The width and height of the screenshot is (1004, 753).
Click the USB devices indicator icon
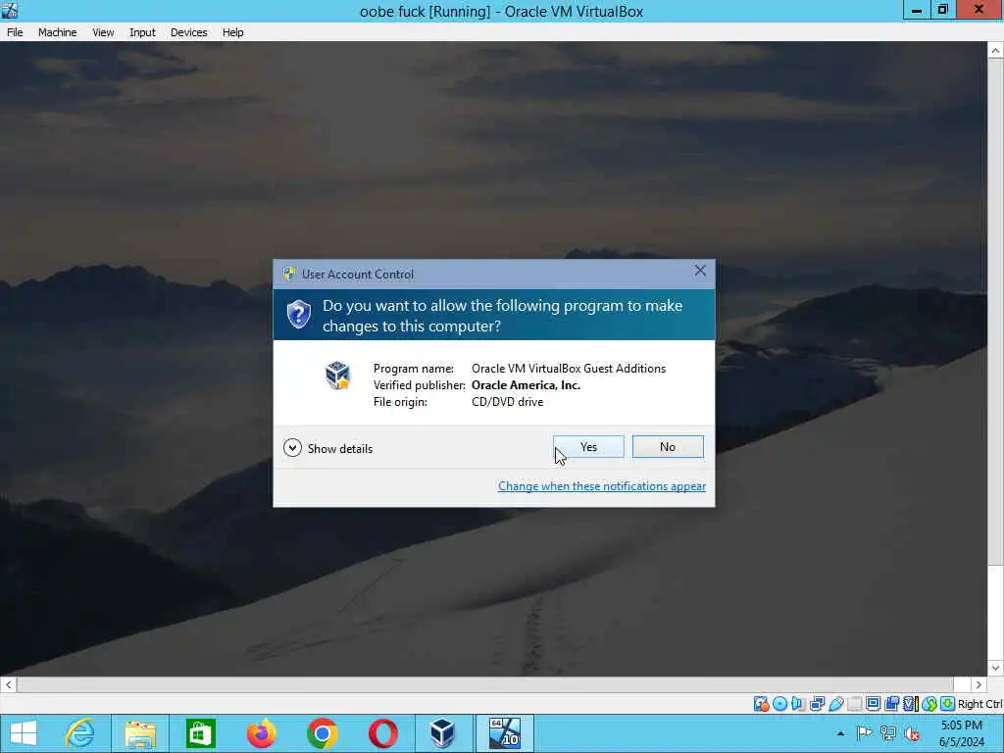835,704
